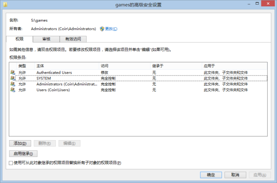Image resolution: width=277 pixels, height=183 pixels.
Task: Enable the replace child object permissions checkbox
Action: pos(11,163)
